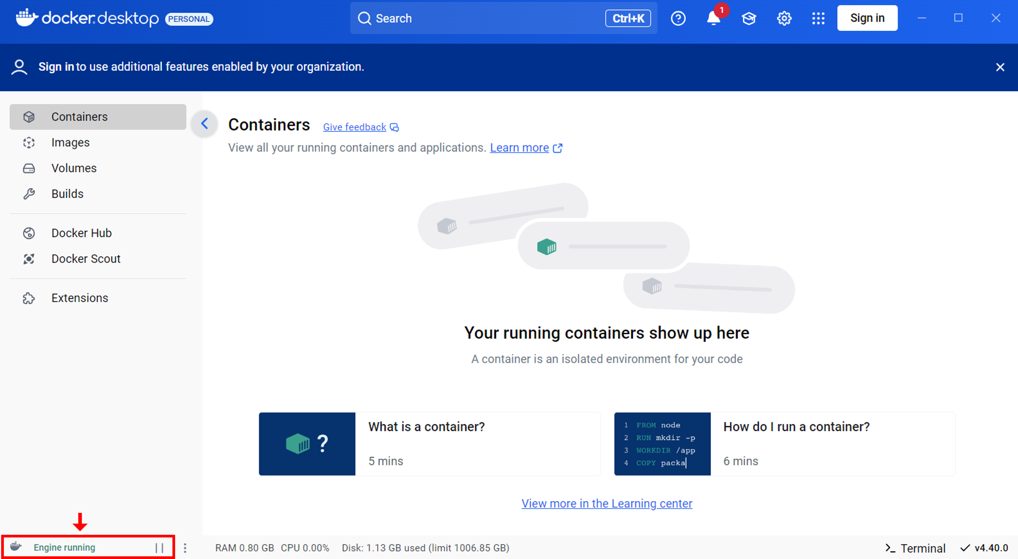
Task: Open the help question mark icon
Action: (678, 18)
